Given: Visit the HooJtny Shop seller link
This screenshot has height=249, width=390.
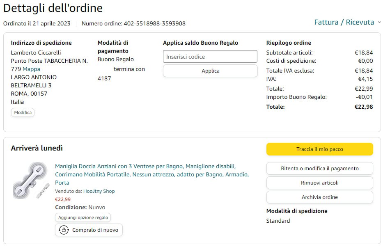Looking at the screenshot, I should click(99, 191).
